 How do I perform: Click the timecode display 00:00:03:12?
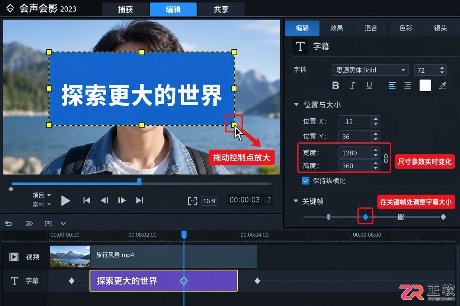coord(250,200)
